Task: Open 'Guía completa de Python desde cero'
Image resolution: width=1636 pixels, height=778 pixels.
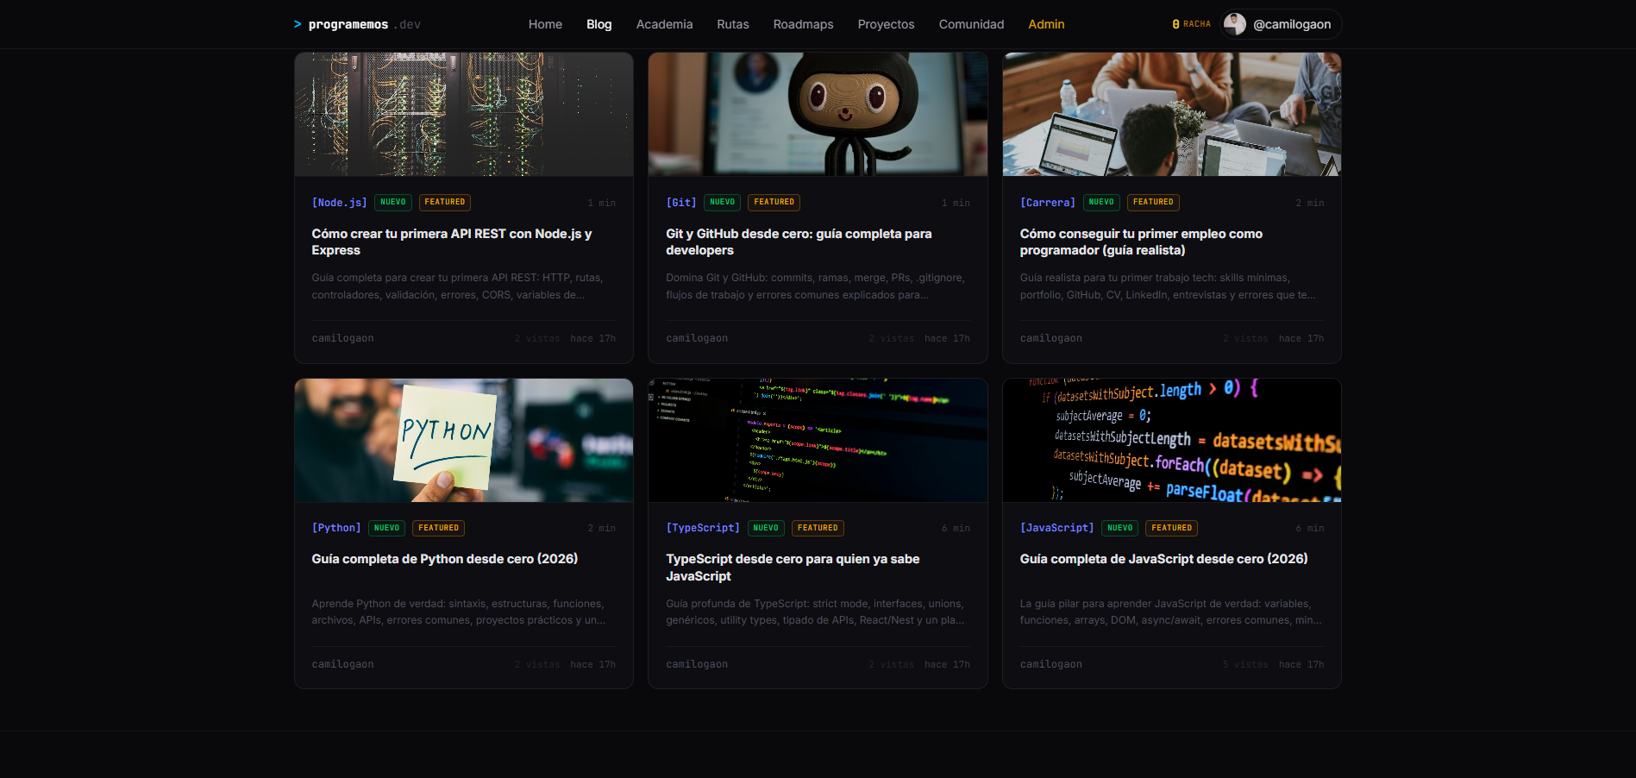Action: (x=445, y=559)
